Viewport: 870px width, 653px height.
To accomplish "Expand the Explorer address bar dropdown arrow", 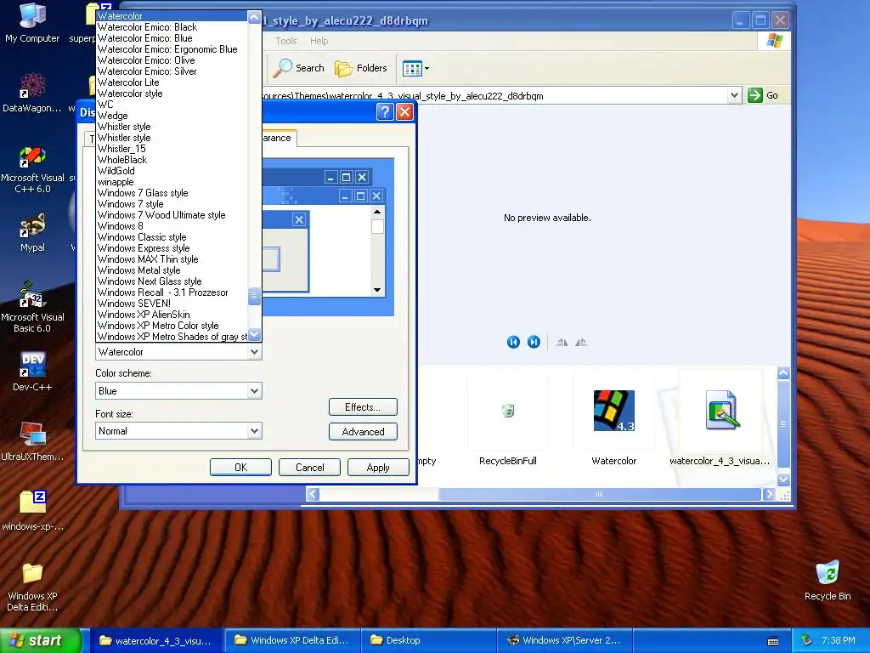I will [734, 95].
